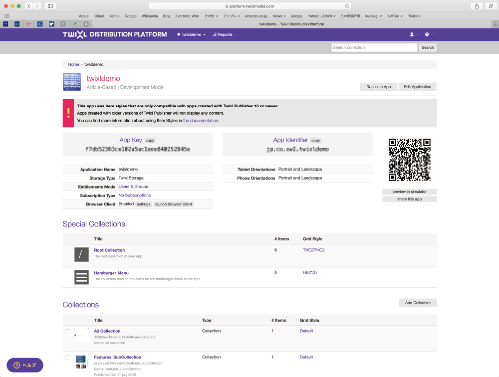The width and height of the screenshot is (499, 377).
Task: Open the favorites grid icon
Action: tap(7, 16)
